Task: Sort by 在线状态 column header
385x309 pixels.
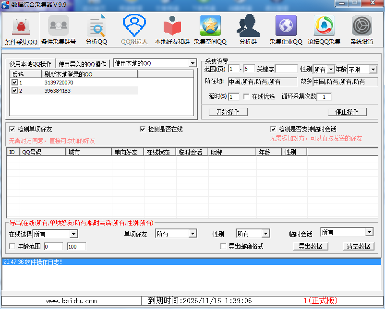Action: 160,152
